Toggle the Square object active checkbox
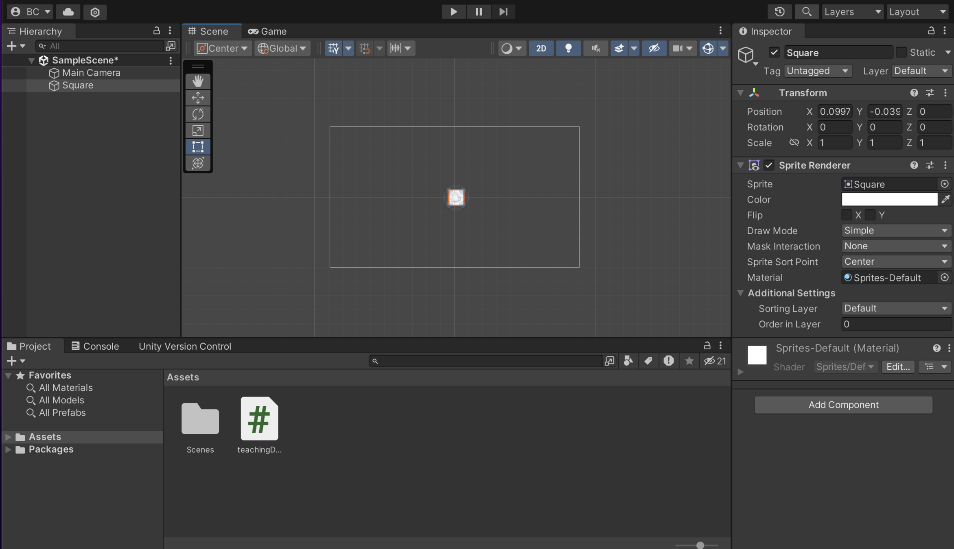Screen dimensions: 954x549 [774, 52]
